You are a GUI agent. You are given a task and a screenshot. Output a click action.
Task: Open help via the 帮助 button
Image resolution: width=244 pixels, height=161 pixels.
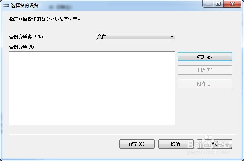click(x=215, y=144)
